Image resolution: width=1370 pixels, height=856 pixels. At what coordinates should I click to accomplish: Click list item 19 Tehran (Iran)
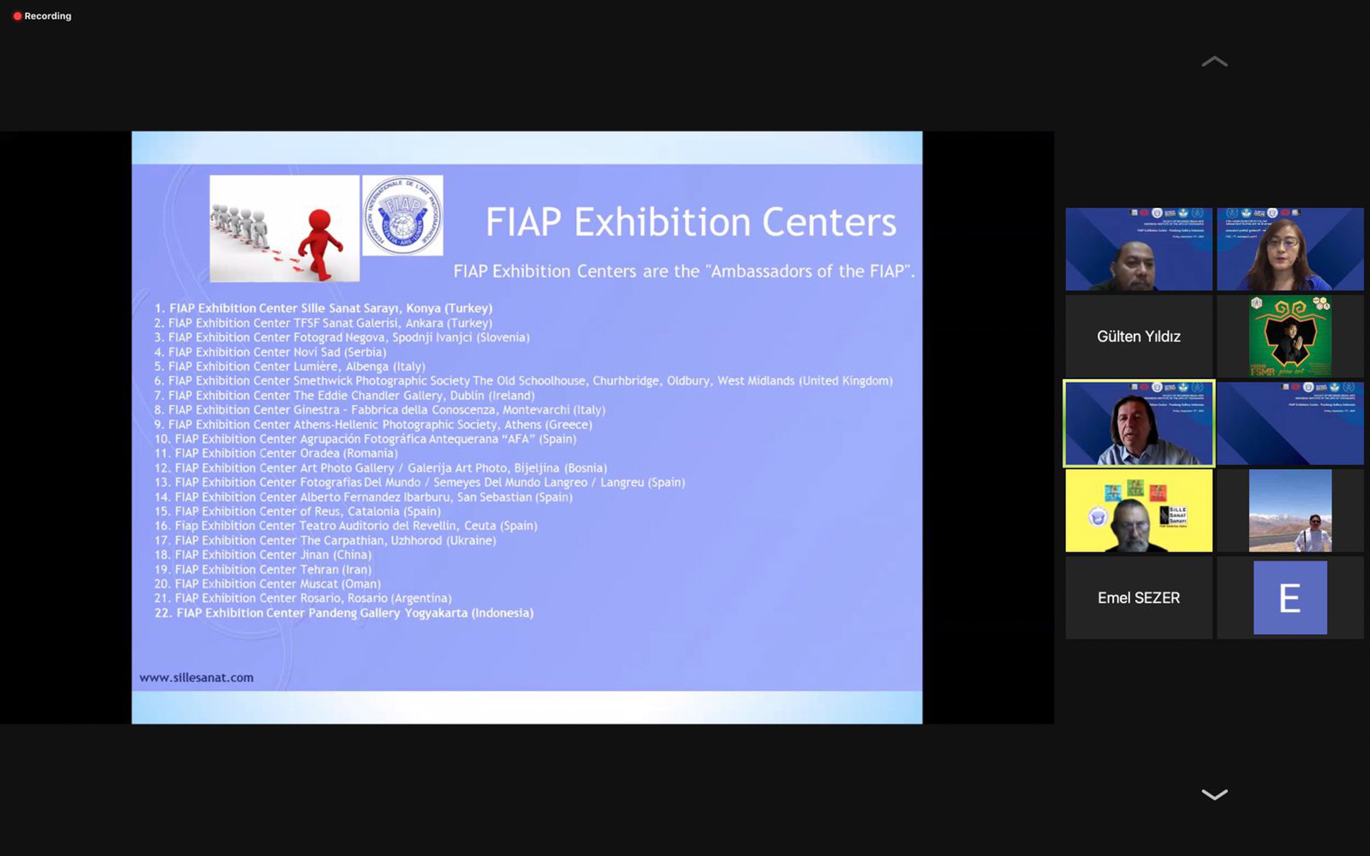point(263,570)
